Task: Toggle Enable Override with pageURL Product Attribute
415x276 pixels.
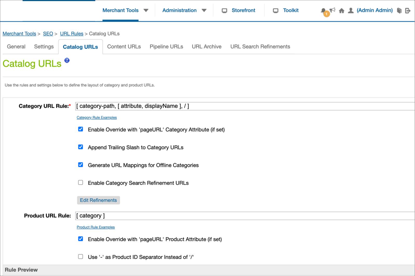Action: pos(81,239)
